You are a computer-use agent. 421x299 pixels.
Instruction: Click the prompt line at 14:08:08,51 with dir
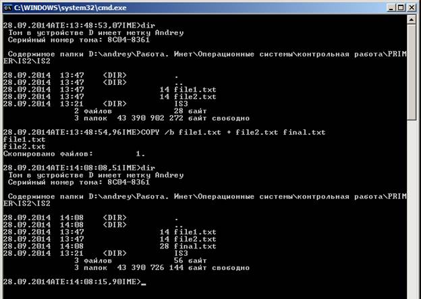(79, 168)
